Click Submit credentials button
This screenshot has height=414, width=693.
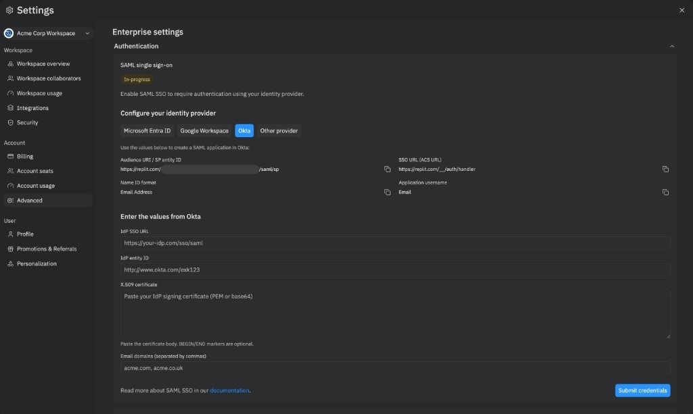(643, 390)
